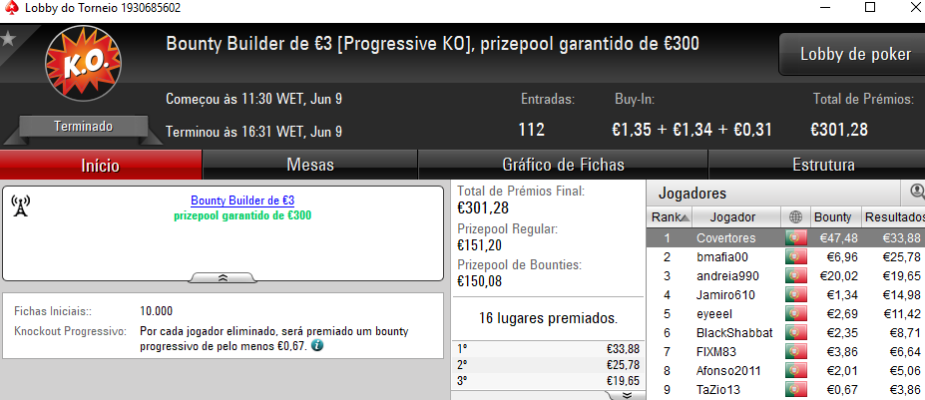Select player bmafia00 row
Screen dimensions: 925x400
[785, 256]
